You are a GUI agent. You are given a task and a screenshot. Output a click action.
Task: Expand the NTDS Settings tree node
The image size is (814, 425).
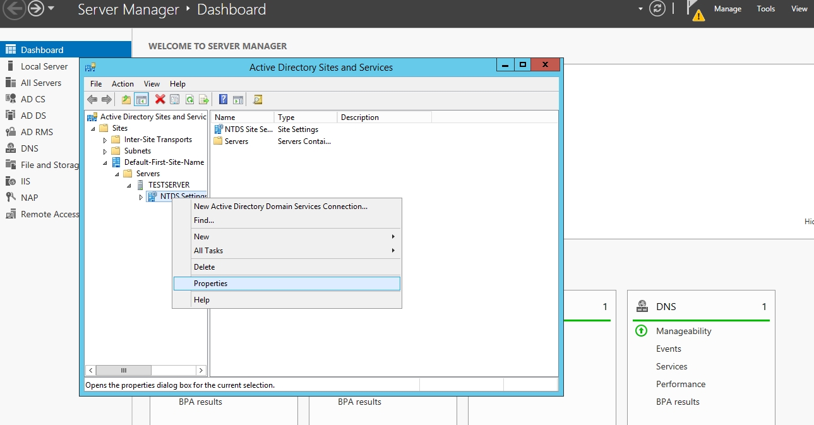coord(141,197)
